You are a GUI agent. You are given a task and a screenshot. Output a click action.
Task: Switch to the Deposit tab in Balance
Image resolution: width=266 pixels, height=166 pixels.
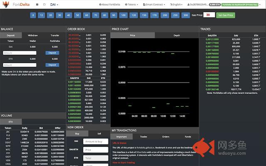11,35
